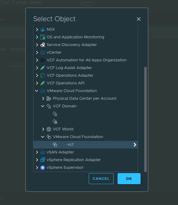This screenshot has width=178, height=205.
Task: Expand the VCF Log Assist Adapter node
Action: tap(37, 68)
